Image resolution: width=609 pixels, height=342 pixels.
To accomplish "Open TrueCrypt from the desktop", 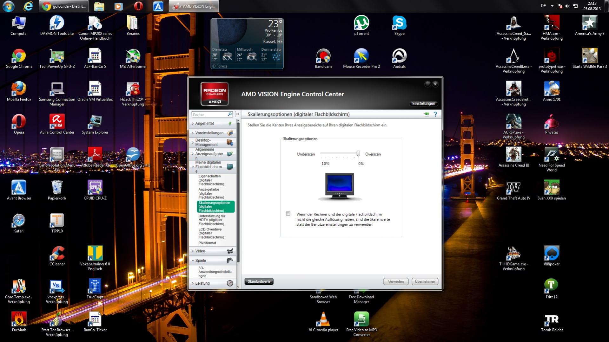I will pos(95,289).
